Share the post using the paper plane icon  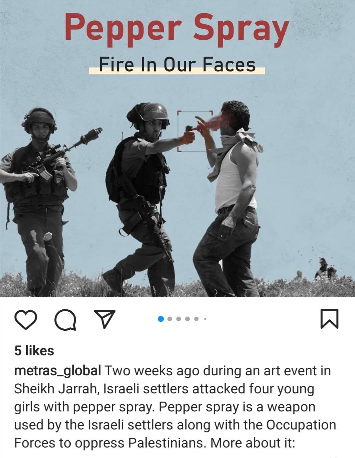click(105, 319)
